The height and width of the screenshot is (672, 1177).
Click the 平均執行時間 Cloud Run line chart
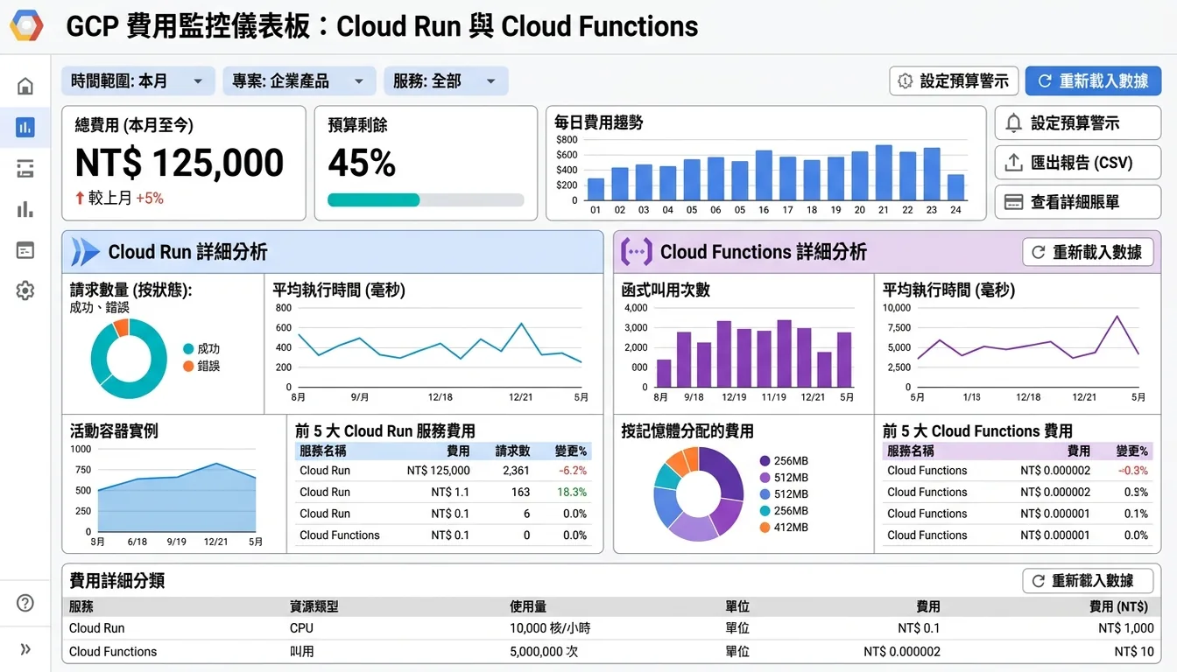point(439,348)
